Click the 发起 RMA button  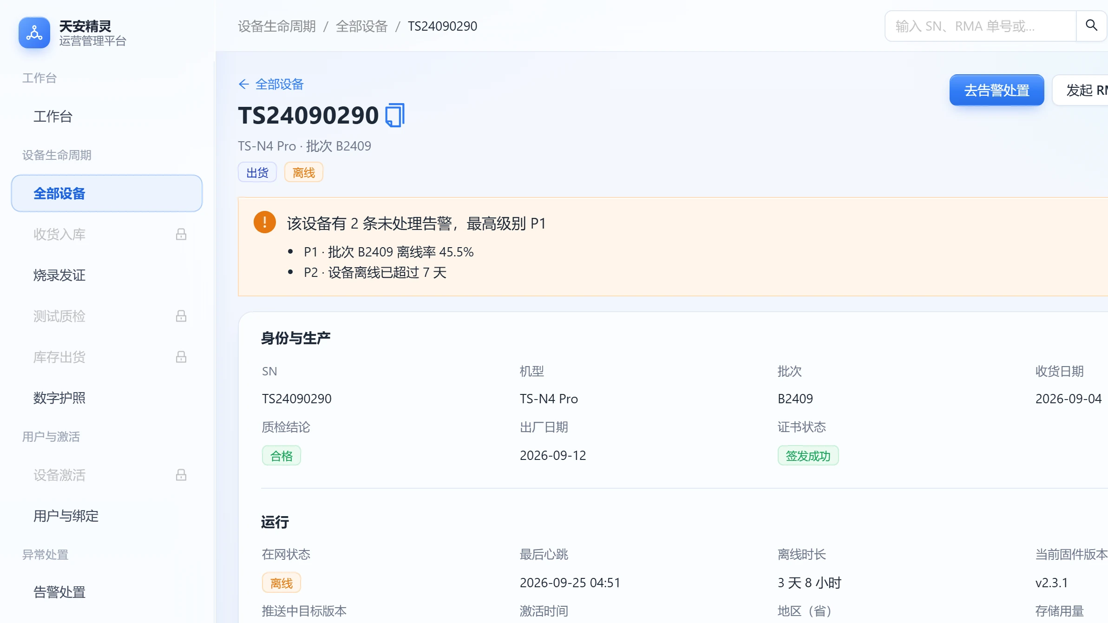click(1081, 90)
